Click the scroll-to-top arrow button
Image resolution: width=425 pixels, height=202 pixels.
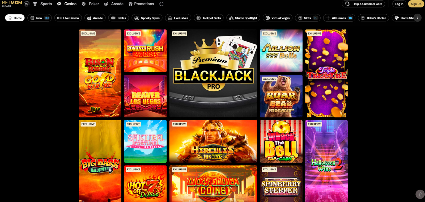[420, 194]
